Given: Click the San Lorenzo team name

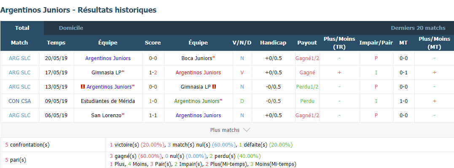Looking at the screenshot, I should coord(107,115).
